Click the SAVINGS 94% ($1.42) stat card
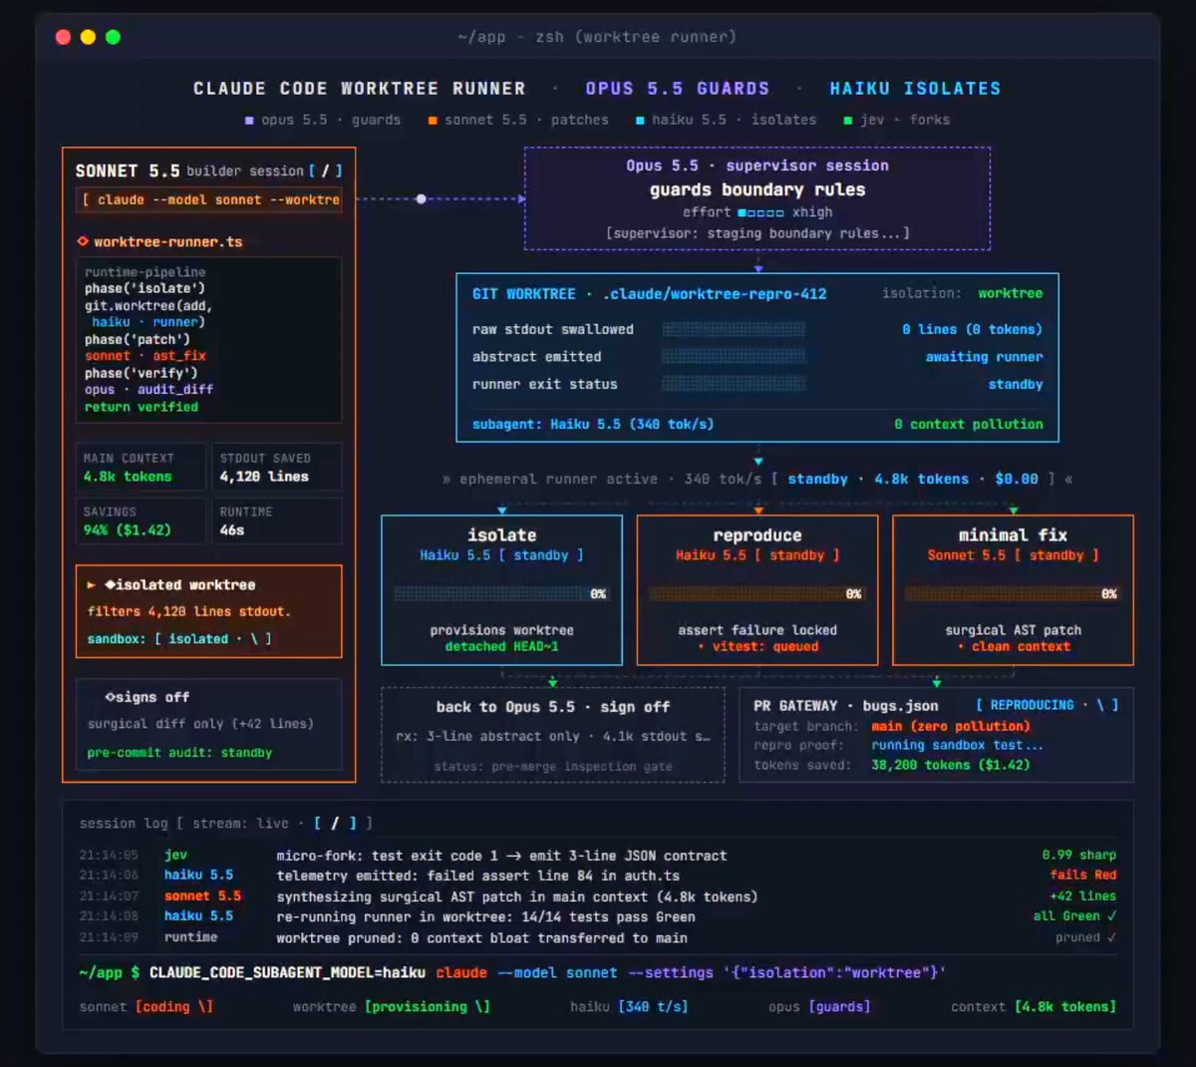The image size is (1196, 1067). 141,521
